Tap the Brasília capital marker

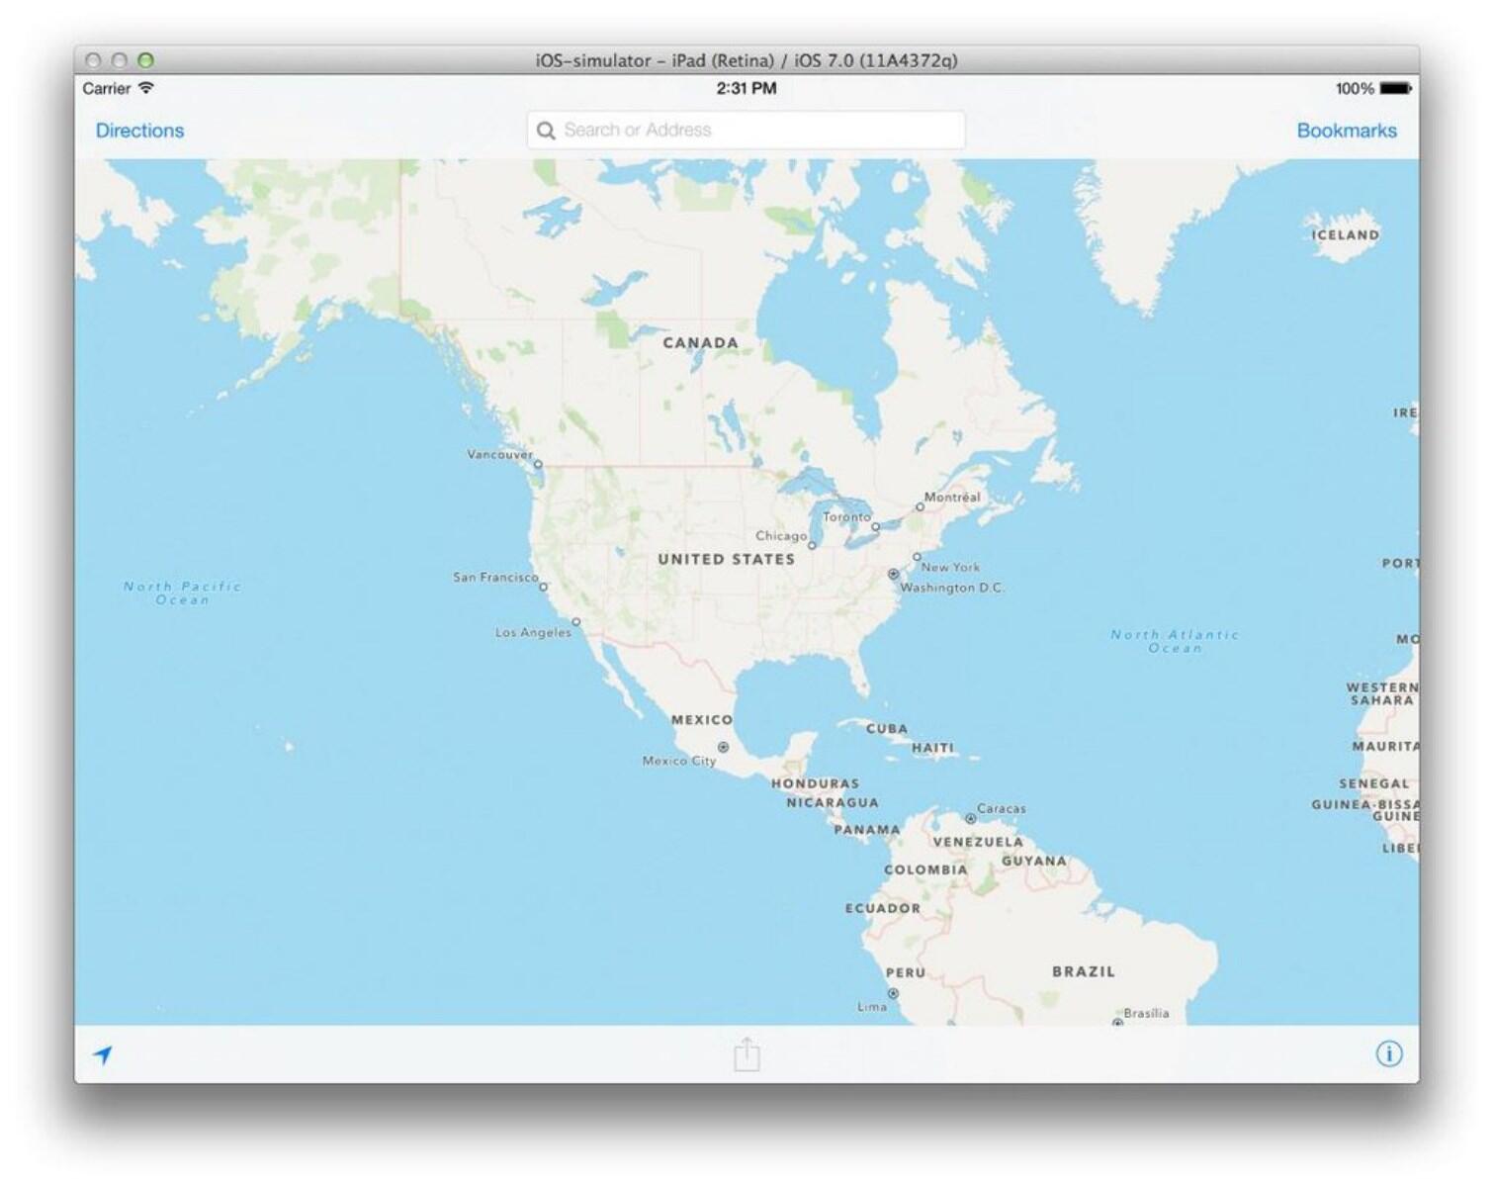pos(1117,1023)
